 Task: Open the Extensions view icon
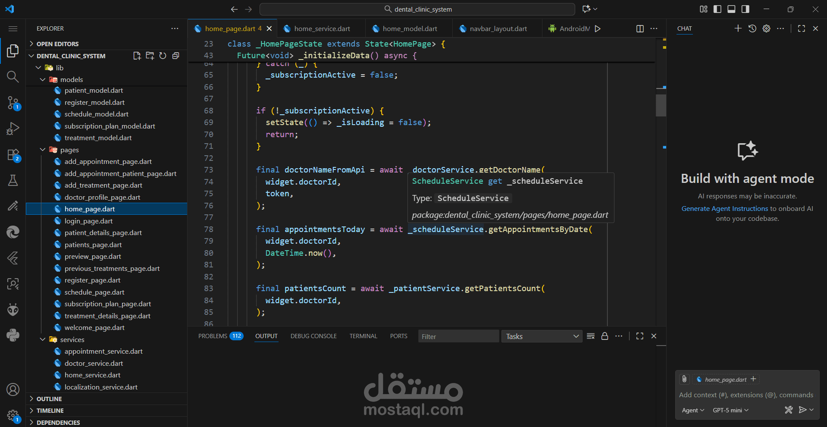13,154
